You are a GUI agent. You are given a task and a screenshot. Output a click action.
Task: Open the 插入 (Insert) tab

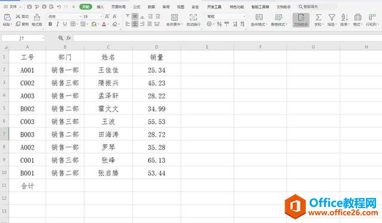click(100, 7)
